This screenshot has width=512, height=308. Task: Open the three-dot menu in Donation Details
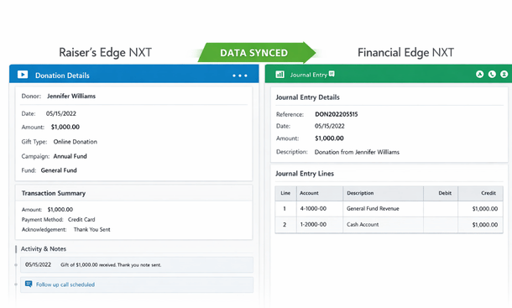(240, 76)
